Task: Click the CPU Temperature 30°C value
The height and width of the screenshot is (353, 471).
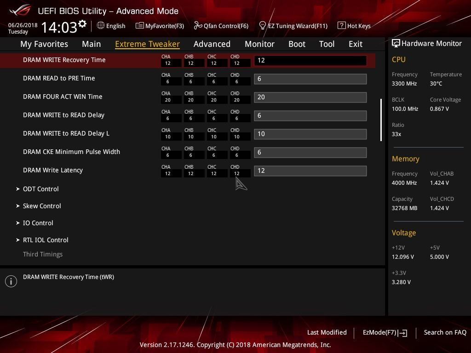Action: coord(436,84)
